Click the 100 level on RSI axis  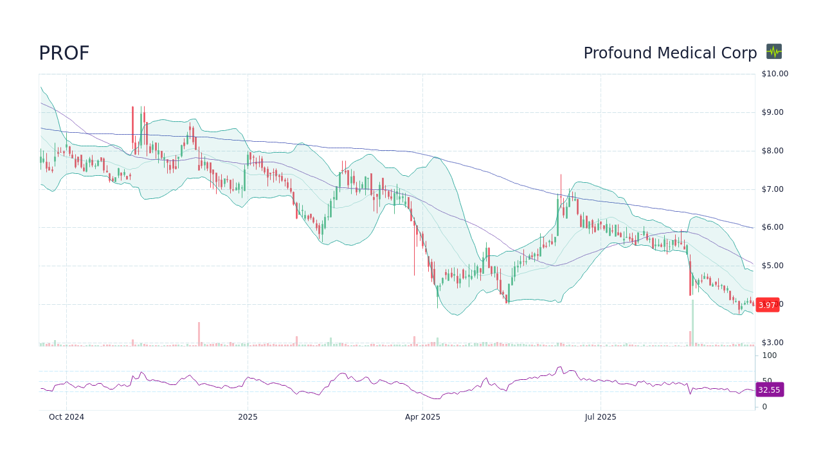tap(770, 355)
